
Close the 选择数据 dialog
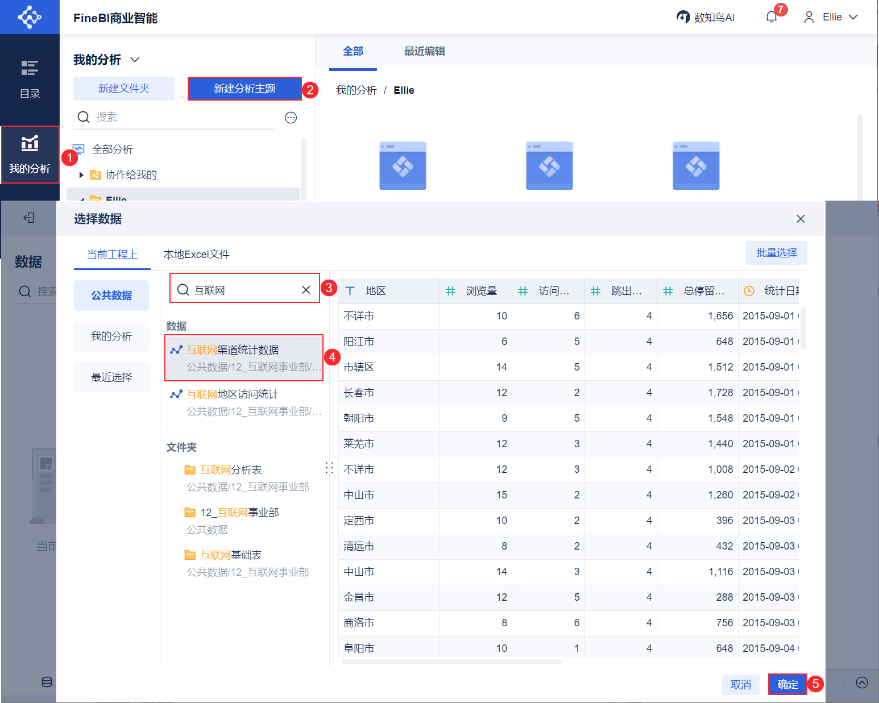click(x=801, y=219)
